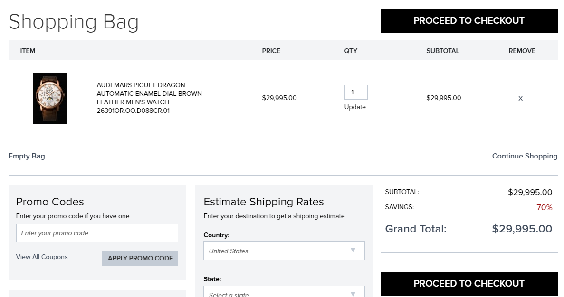Click the REMOVE column header
This screenshot has height=297, width=564.
[522, 51]
